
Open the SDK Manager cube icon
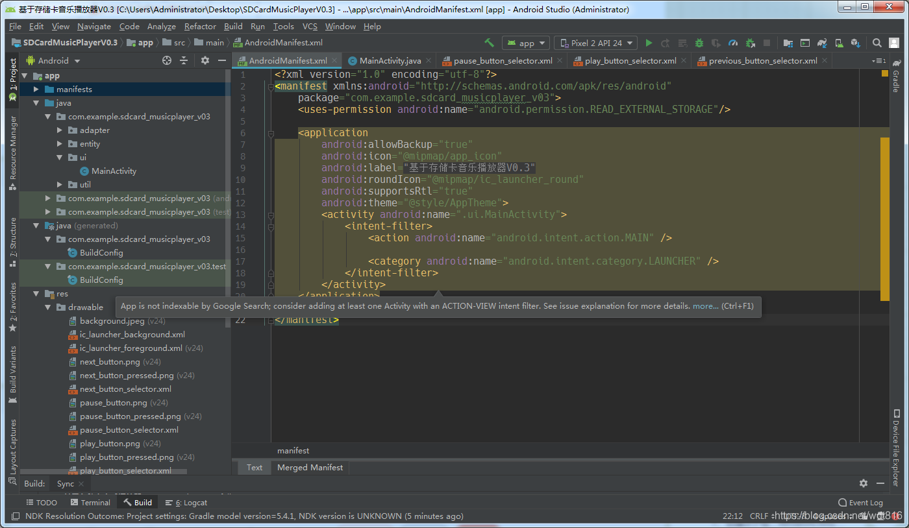pos(855,43)
